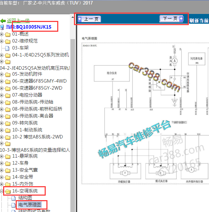
Task: Expand 06-变速器6F85GMY-4WD node
Action: 1,81
